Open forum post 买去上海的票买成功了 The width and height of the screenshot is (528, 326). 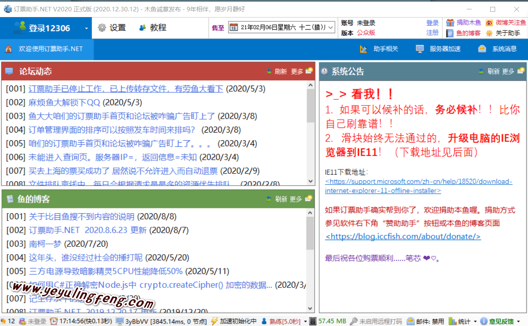[x=123, y=171]
